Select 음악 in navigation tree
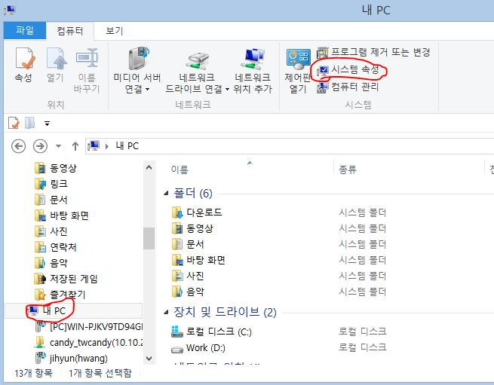Image resolution: width=494 pixels, height=385 pixels. (51, 263)
